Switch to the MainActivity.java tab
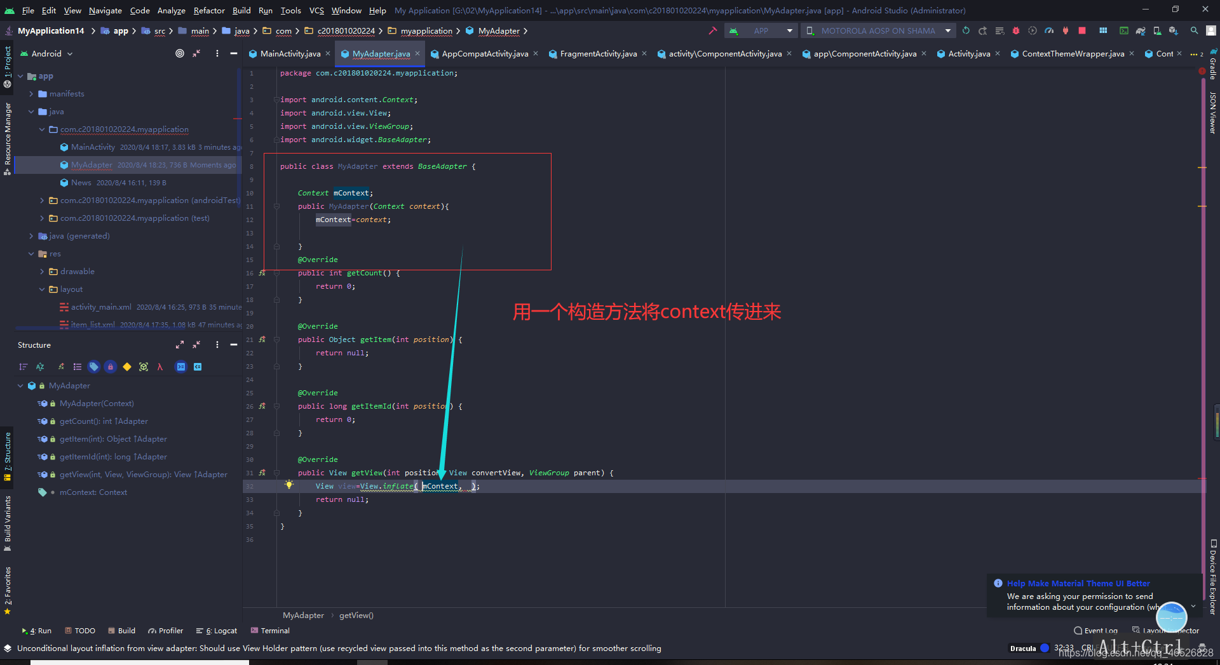Screen dimensions: 1220x665 [x=290, y=54]
